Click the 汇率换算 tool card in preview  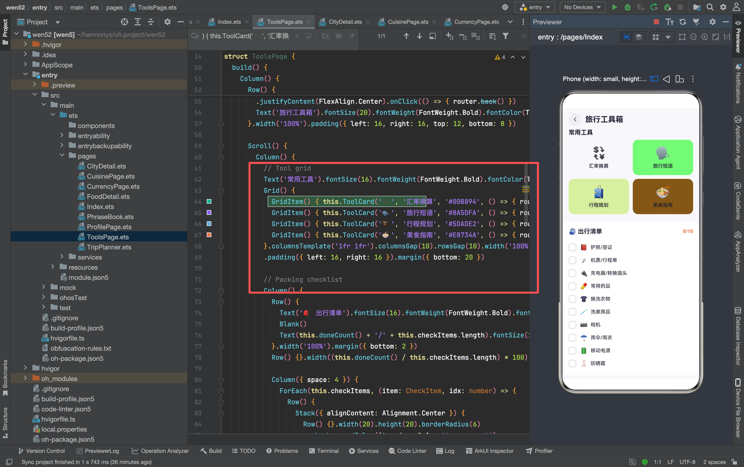click(598, 157)
